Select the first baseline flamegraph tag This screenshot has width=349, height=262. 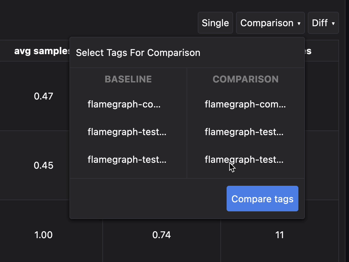[x=124, y=104]
